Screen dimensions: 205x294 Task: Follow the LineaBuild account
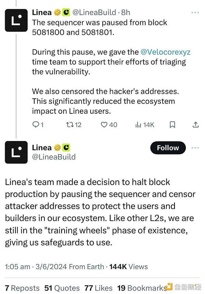click(x=167, y=148)
